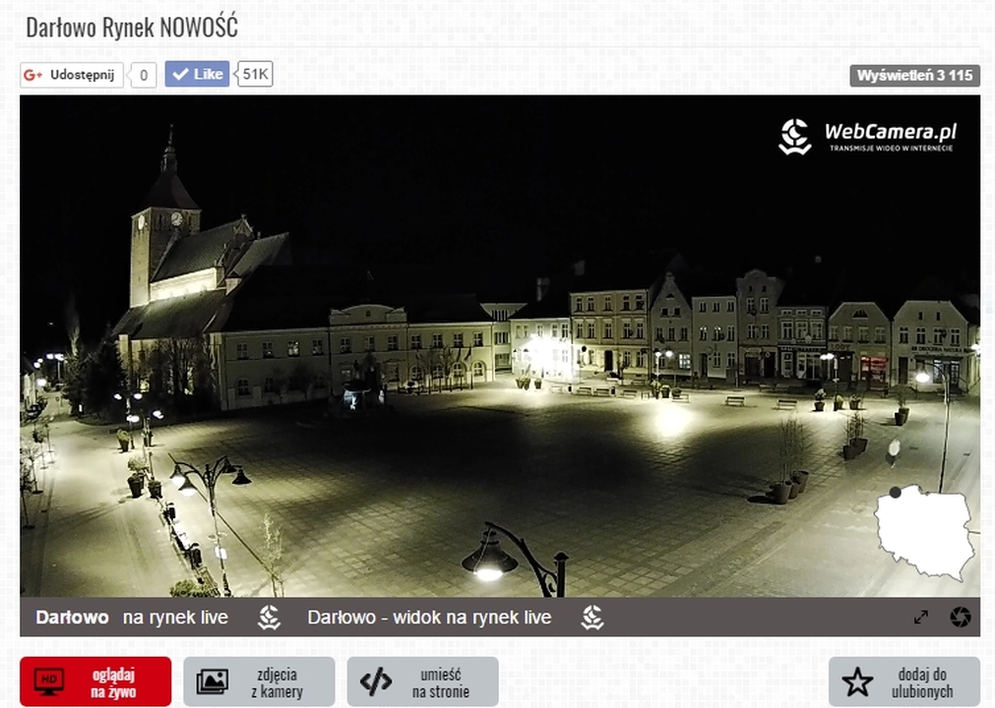Click the HD monitor icon
The width and height of the screenshot is (995, 708).
49,681
